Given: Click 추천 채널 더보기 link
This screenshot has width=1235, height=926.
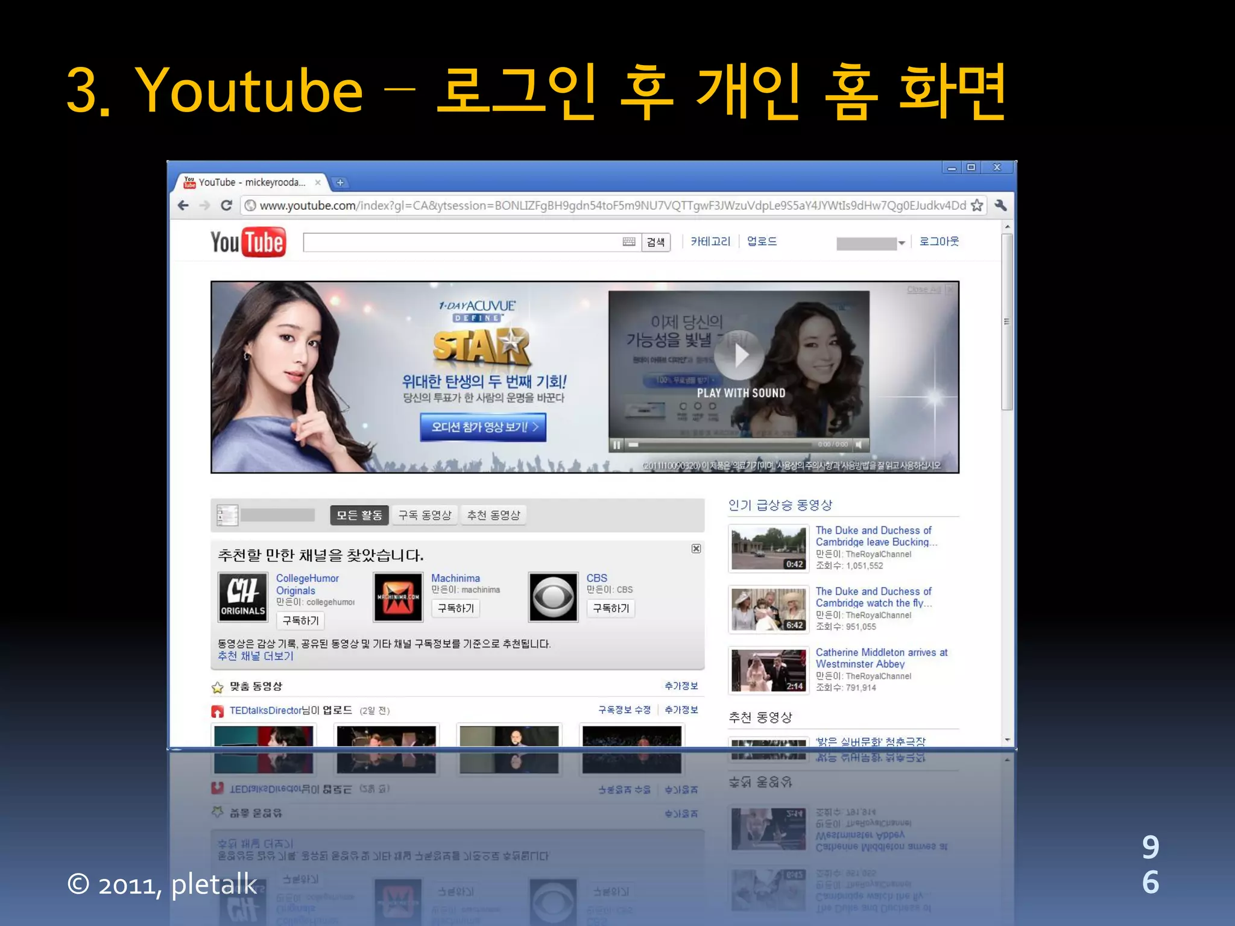Looking at the screenshot, I should click(x=256, y=656).
